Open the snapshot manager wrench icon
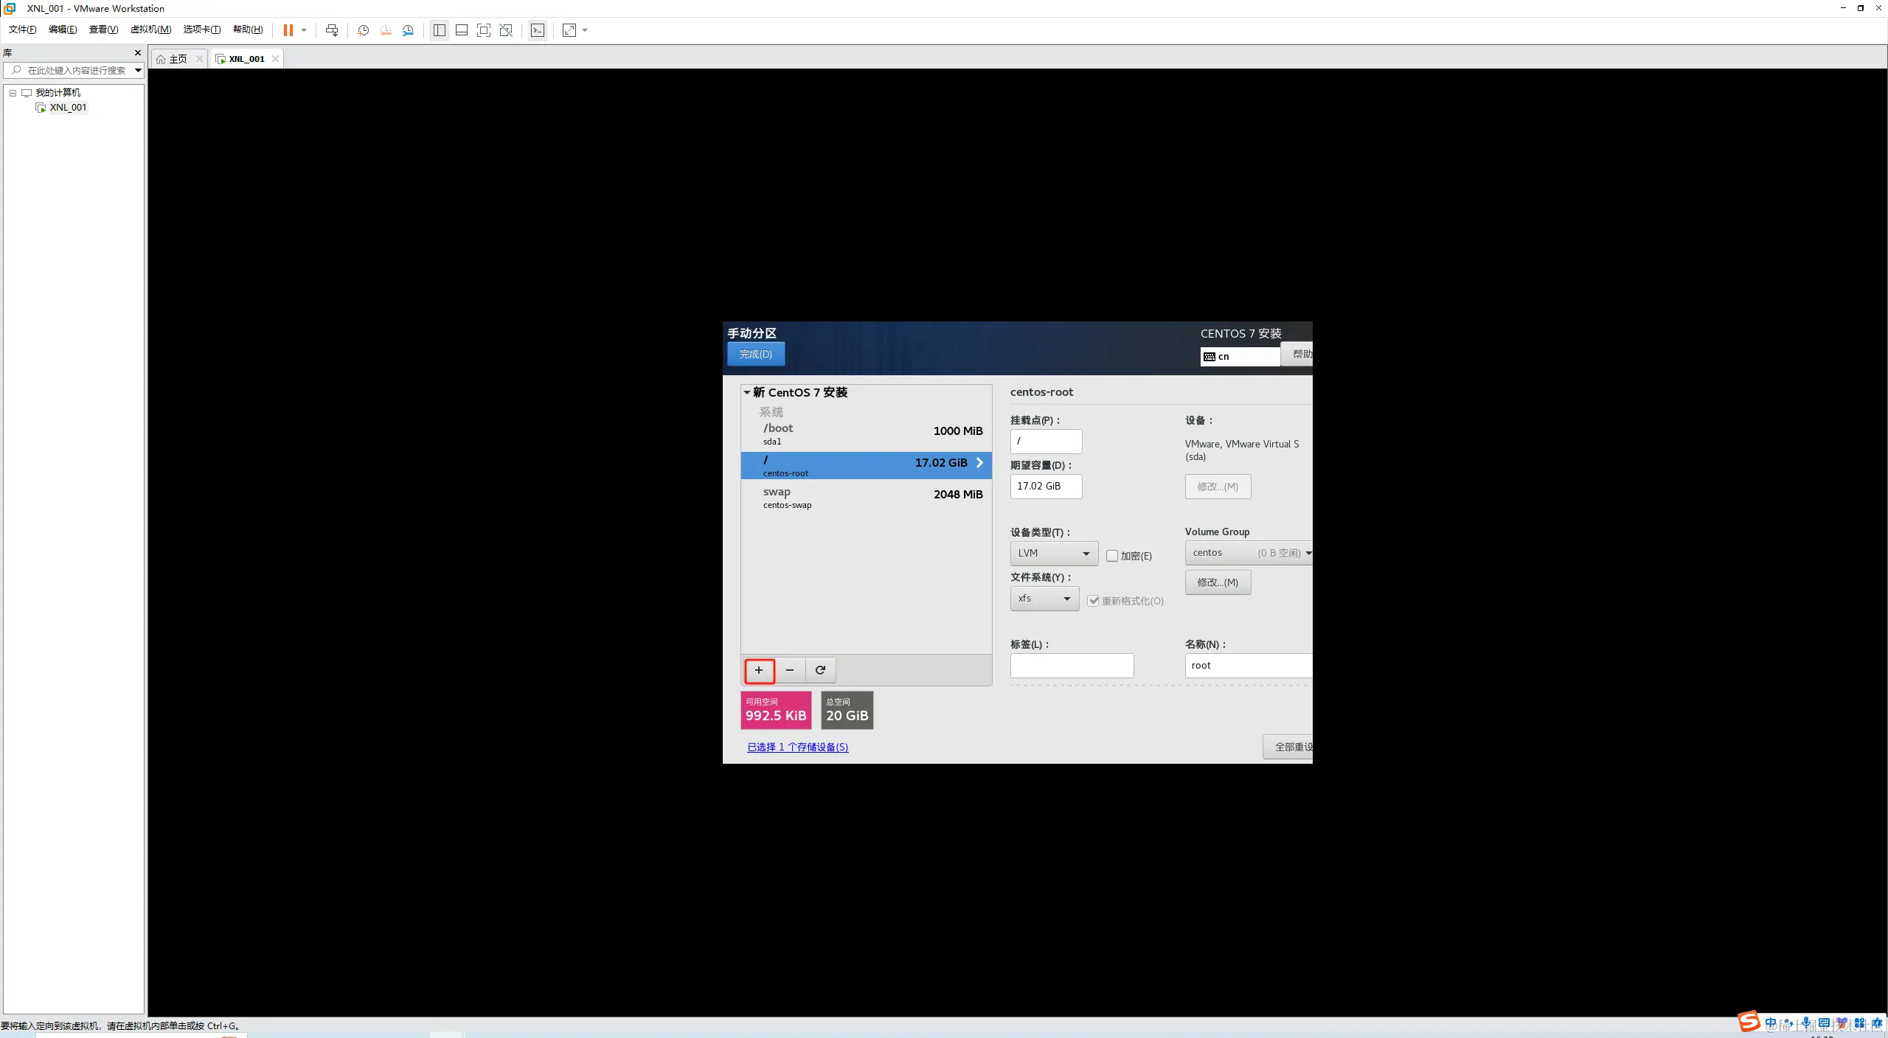 tap(408, 30)
